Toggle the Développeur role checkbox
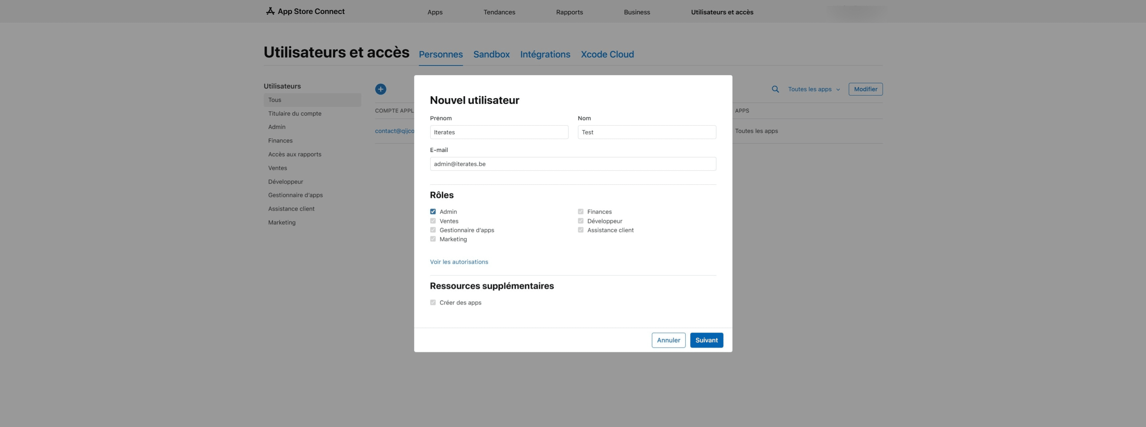Screen dimensions: 1146x427 581,221
